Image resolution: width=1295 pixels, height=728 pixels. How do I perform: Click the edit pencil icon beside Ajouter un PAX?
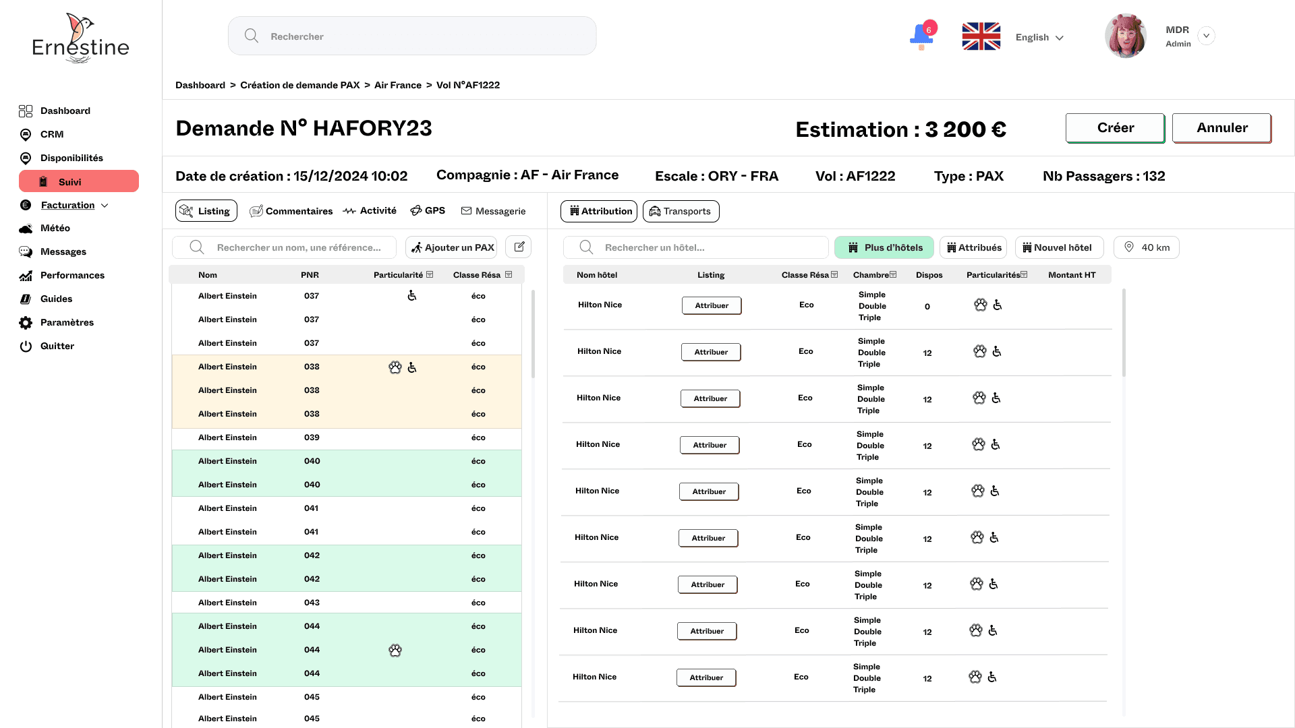tap(519, 247)
